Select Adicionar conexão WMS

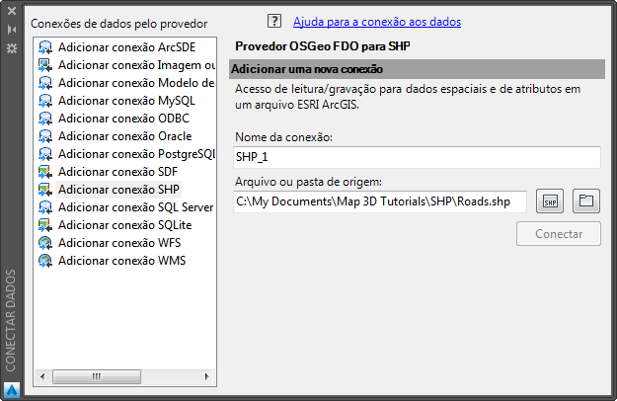[122, 261]
